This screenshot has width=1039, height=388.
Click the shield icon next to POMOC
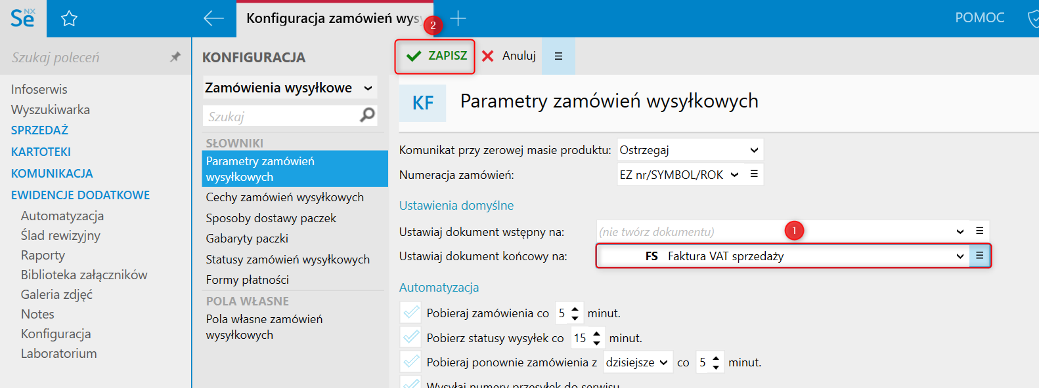(1032, 18)
